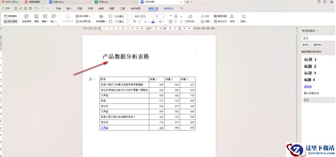Apply the 标题 1 style from list
Screen dimensions: 336x157
click(310, 59)
